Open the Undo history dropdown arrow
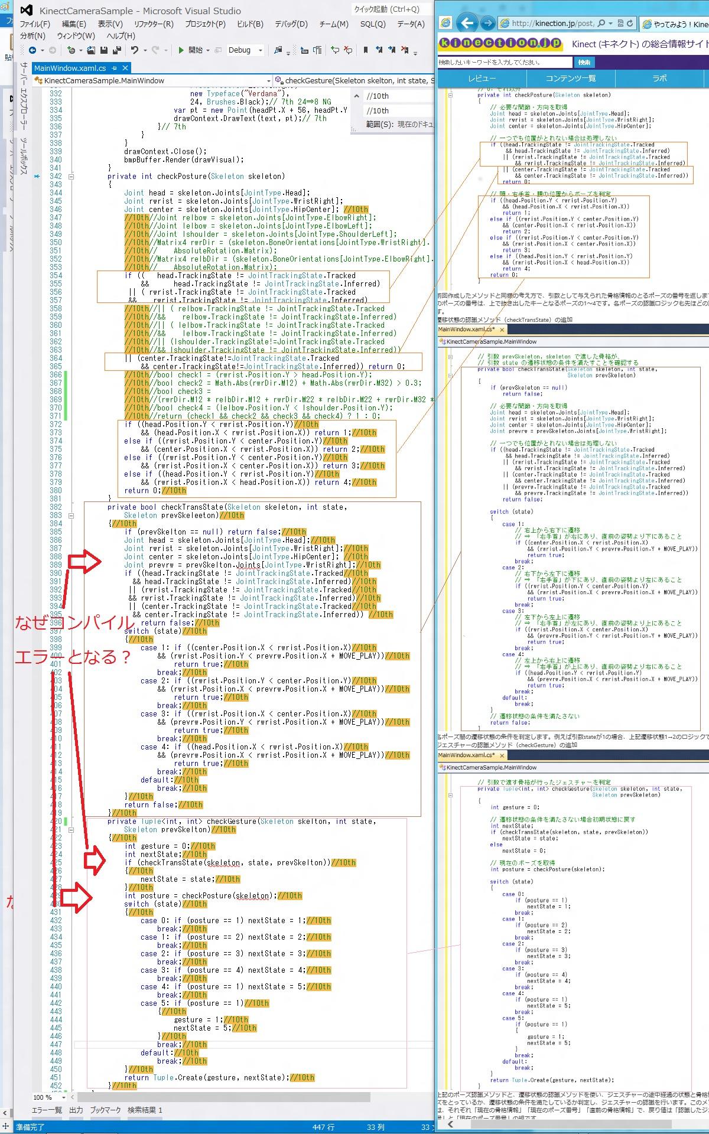Image resolution: width=709 pixels, height=1134 pixels. tap(145, 50)
